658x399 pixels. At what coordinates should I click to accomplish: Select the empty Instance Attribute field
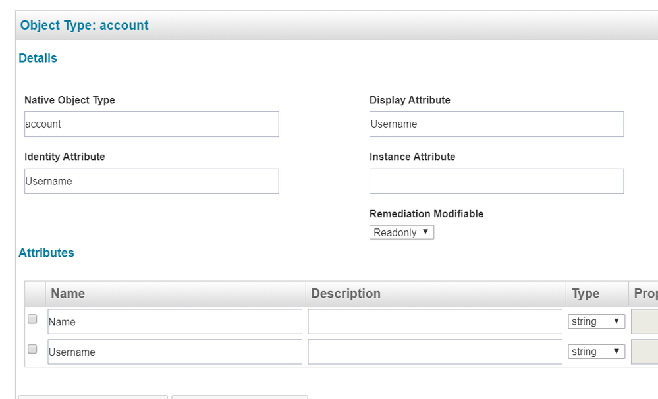[496, 181]
